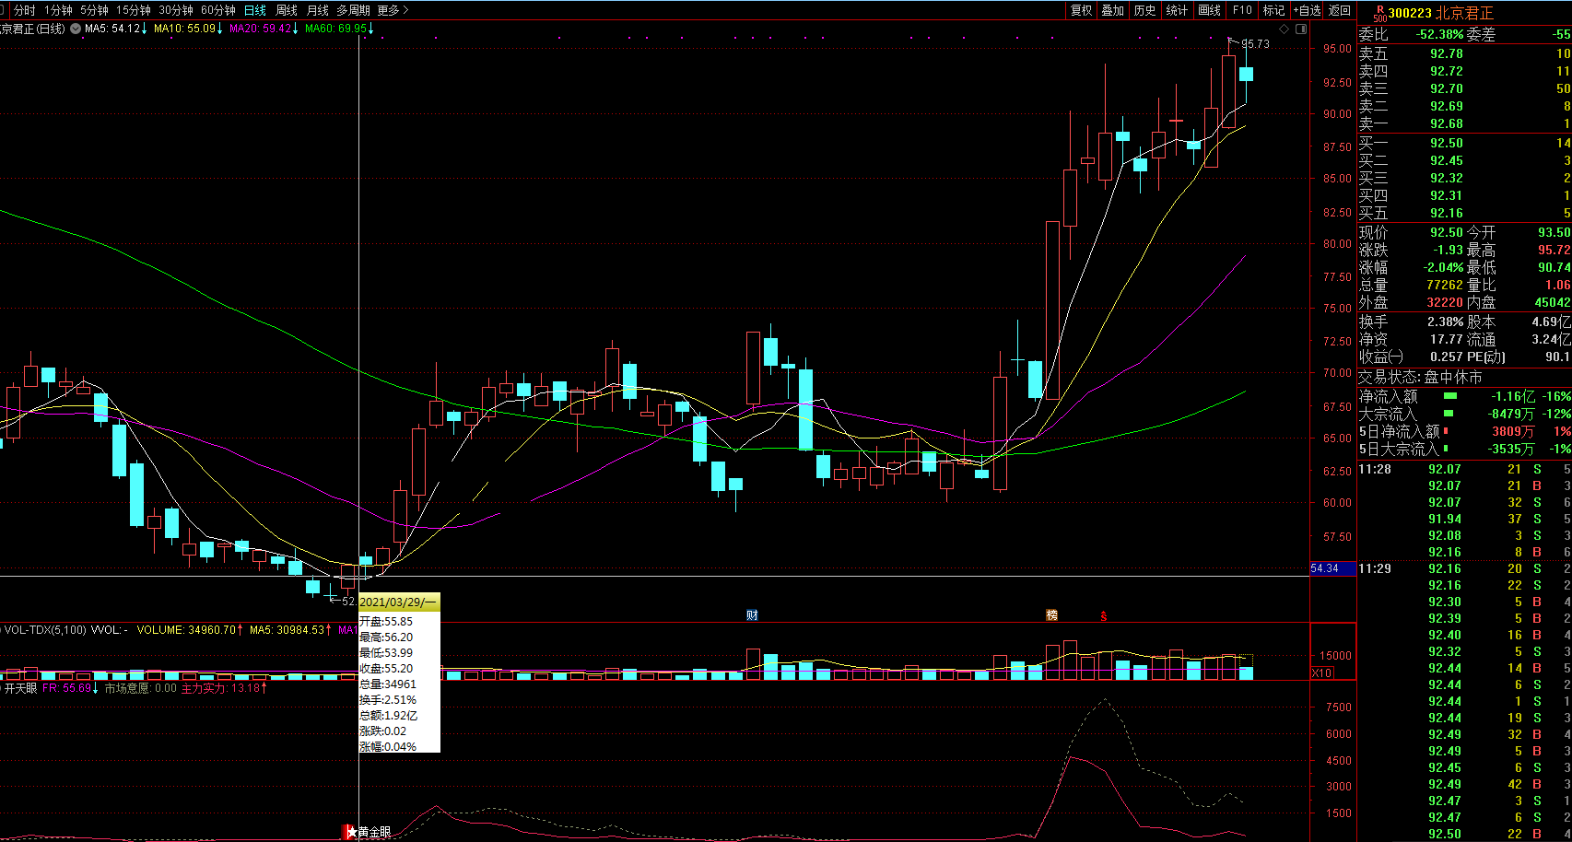Screen dimensions: 1572x842
Task: Toggle the side panel icon above price axis
Action: 1301,29
